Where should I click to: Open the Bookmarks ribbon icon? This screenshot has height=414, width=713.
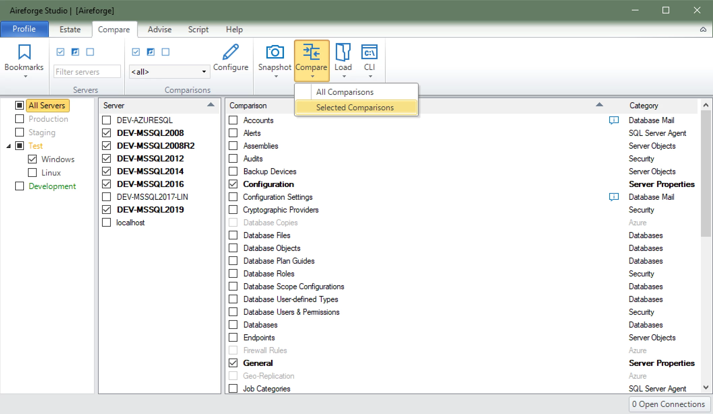[x=24, y=52]
